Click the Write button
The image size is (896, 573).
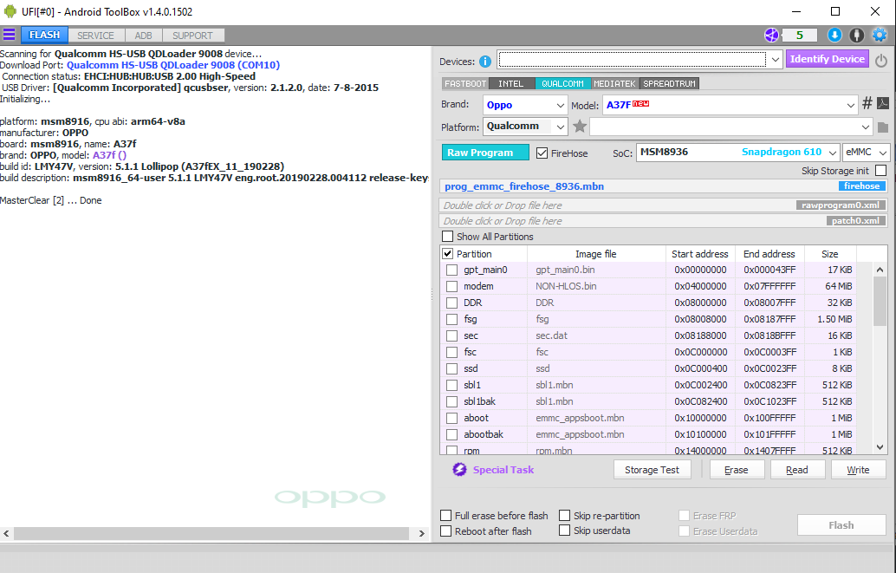tap(858, 470)
